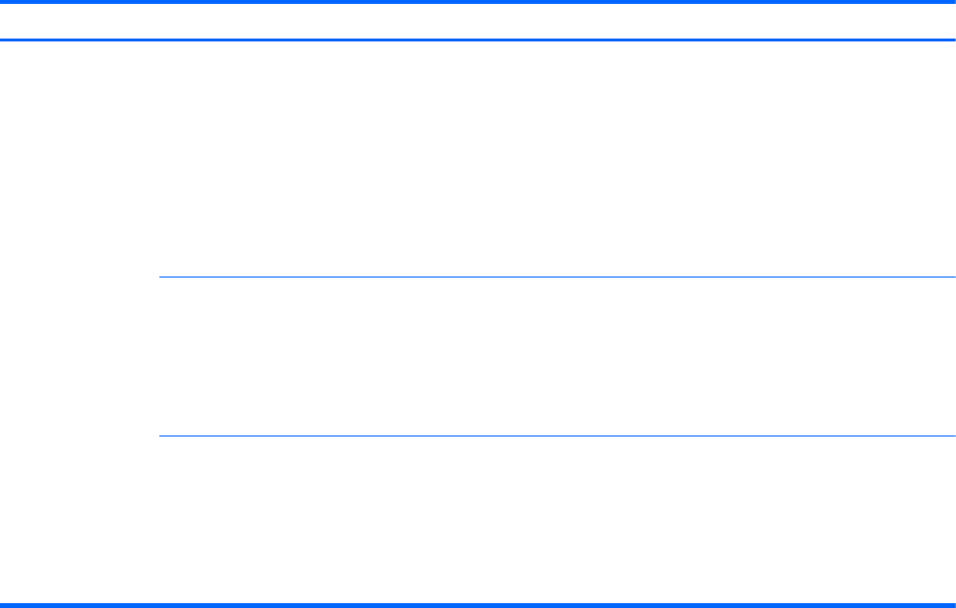Click the empty left column beside the third row
Screen dimensions: 956x608
point(79,520)
